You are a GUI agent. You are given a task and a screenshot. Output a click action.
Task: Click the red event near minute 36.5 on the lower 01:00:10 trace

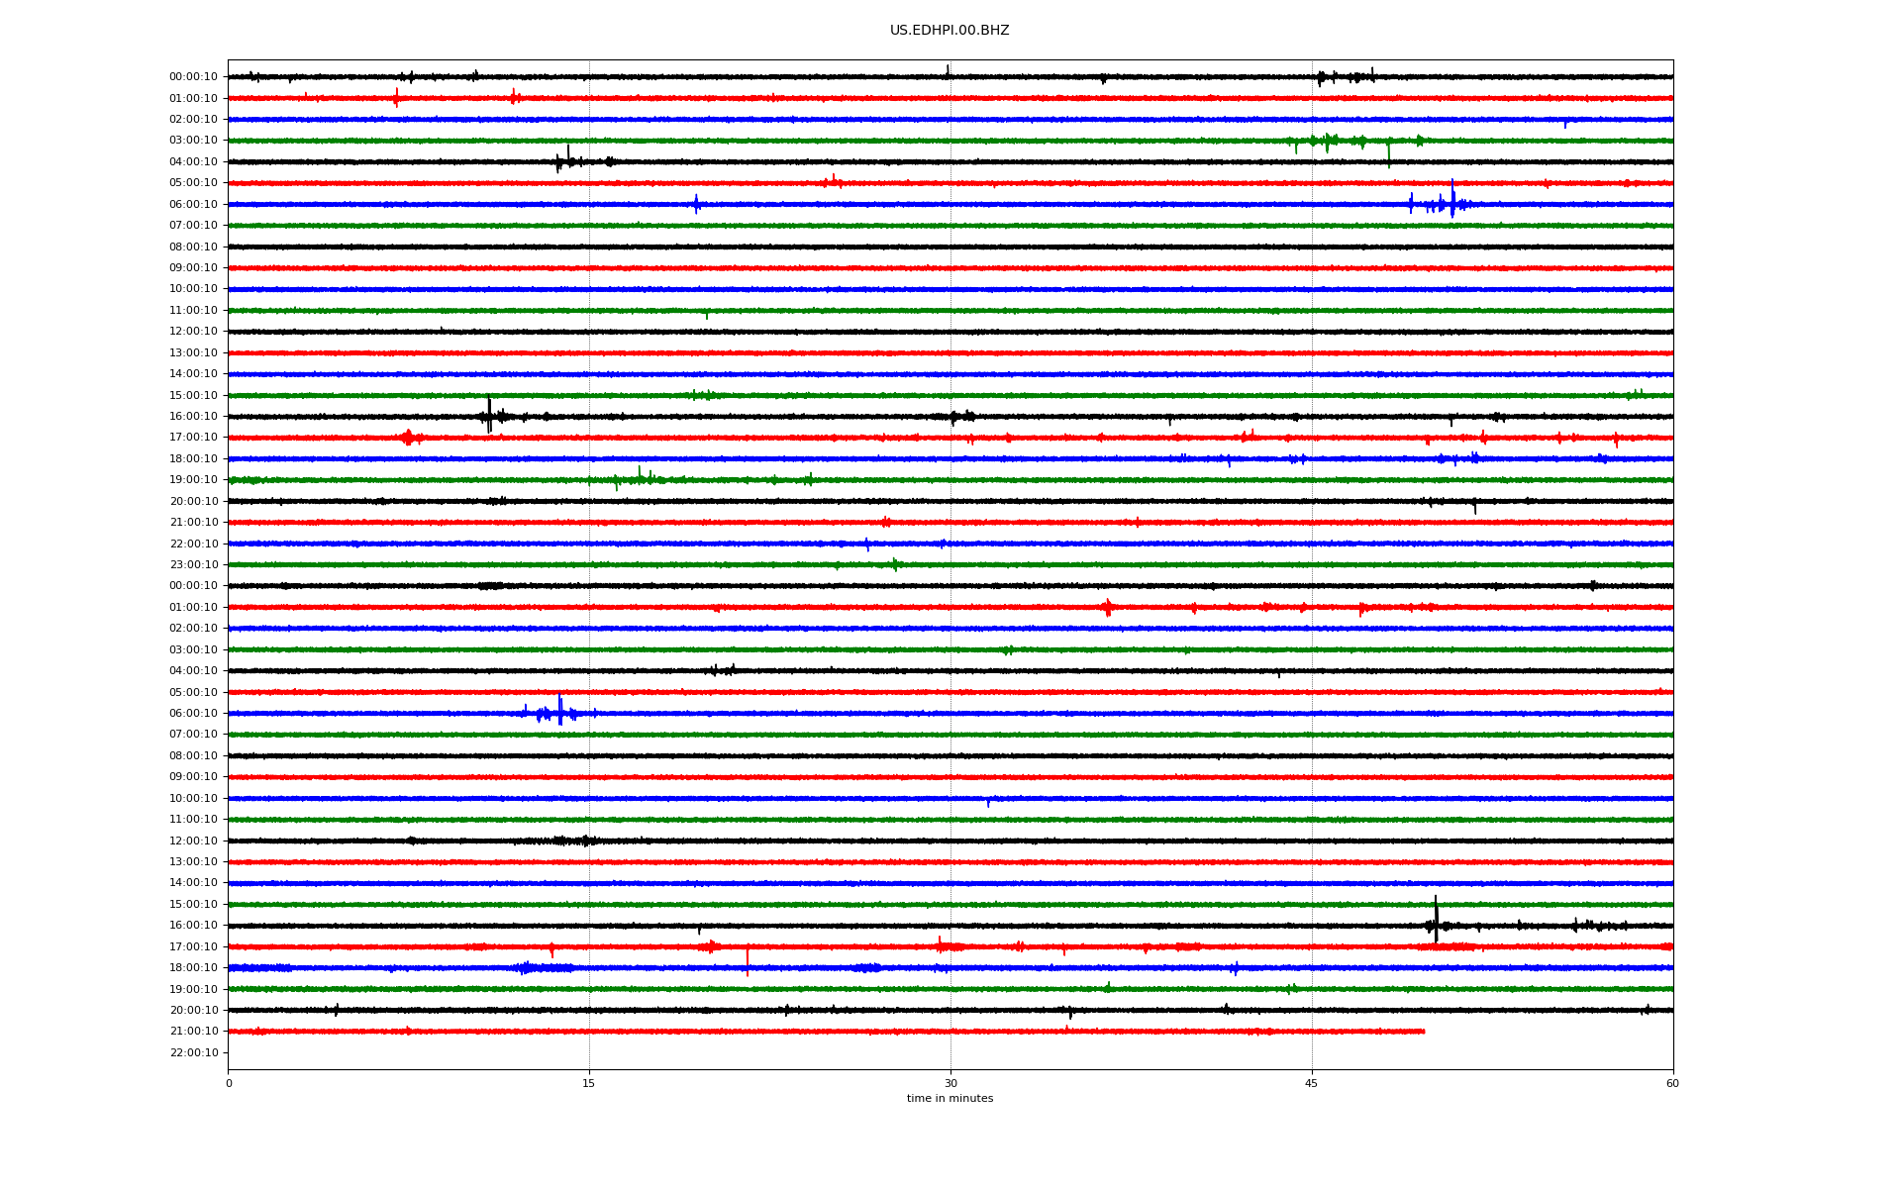tap(1107, 607)
